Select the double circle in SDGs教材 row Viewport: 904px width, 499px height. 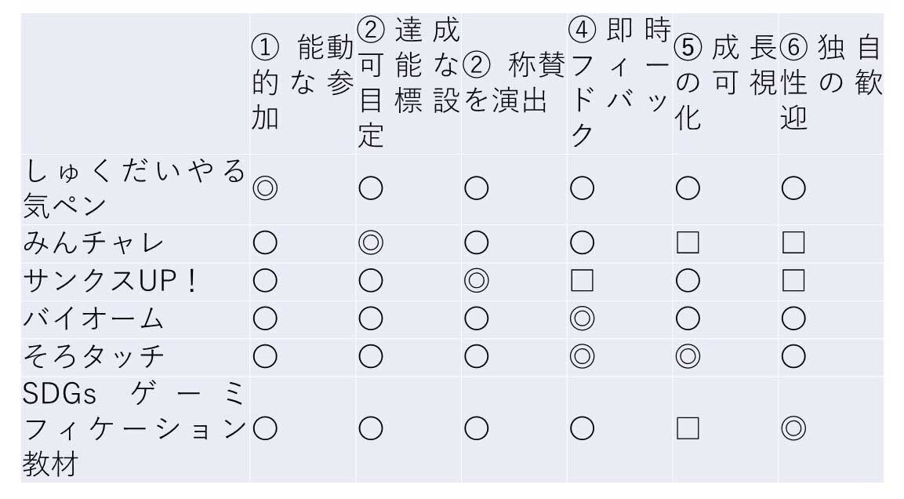(x=793, y=428)
